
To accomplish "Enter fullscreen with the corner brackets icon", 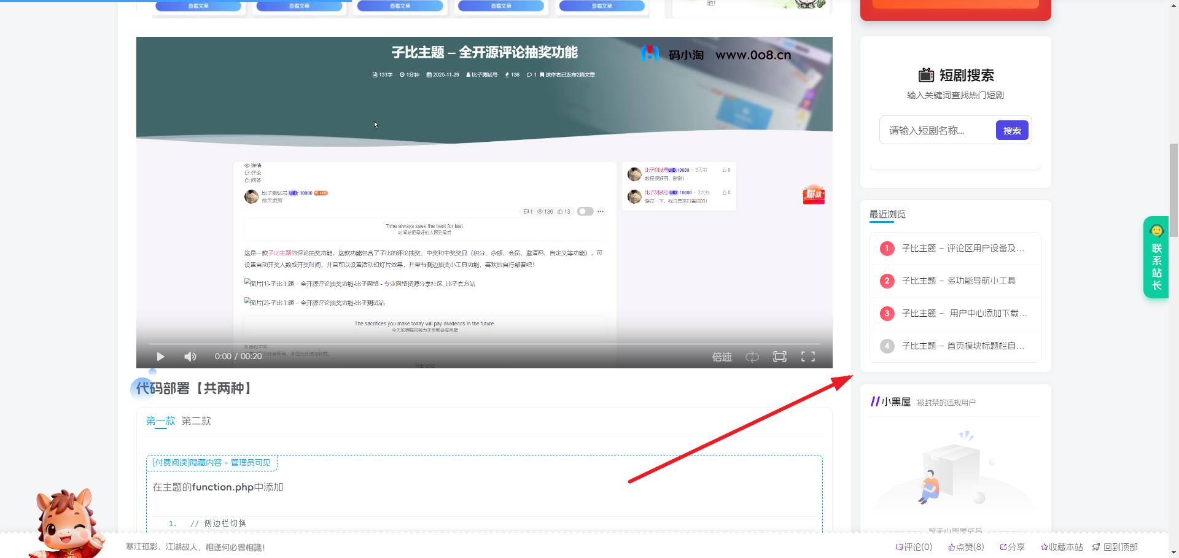I will [808, 357].
